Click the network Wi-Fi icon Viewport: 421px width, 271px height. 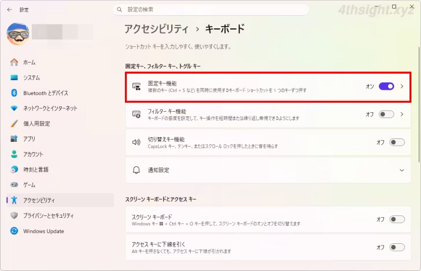[x=14, y=108]
